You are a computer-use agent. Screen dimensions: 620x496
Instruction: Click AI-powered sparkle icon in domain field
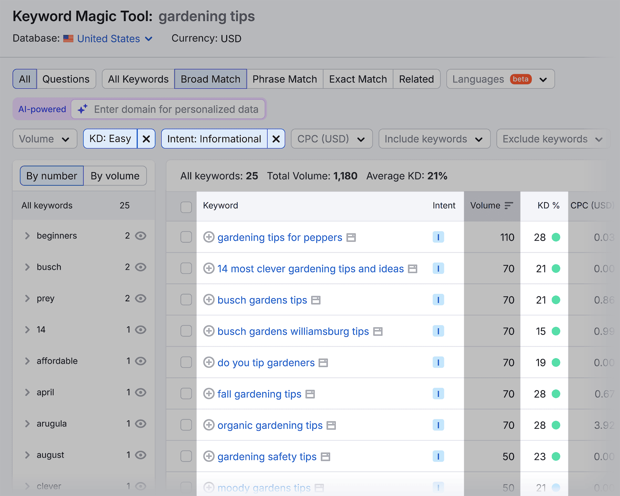[x=82, y=109]
